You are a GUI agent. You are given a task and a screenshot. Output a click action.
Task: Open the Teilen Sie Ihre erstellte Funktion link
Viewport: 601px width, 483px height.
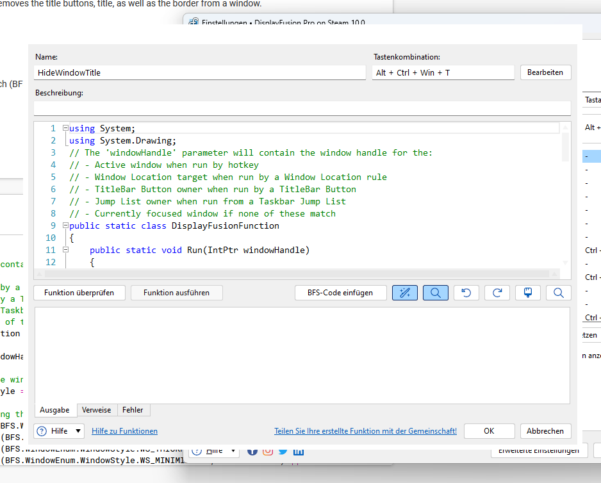(x=366, y=431)
